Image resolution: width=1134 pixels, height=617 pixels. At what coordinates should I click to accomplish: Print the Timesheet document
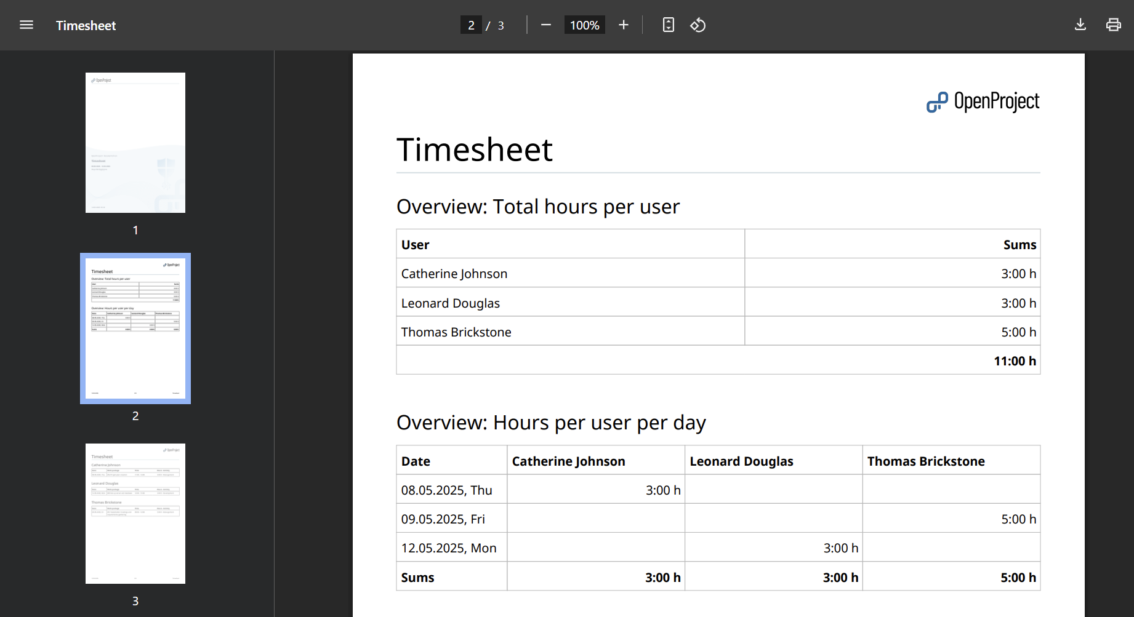click(x=1114, y=25)
